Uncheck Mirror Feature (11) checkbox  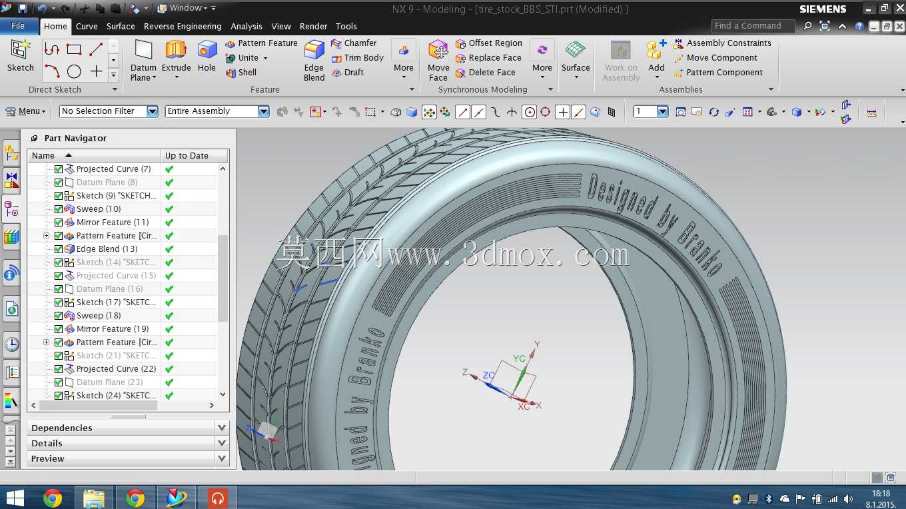click(x=59, y=223)
